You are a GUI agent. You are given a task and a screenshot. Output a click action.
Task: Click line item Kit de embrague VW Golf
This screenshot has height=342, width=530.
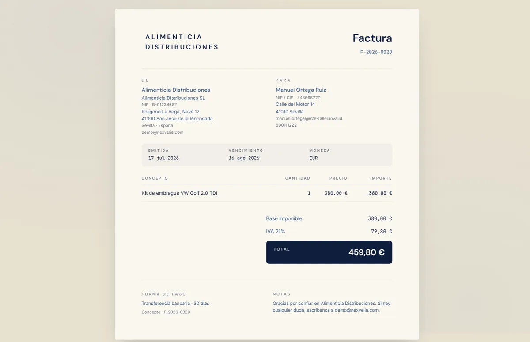[x=179, y=193]
